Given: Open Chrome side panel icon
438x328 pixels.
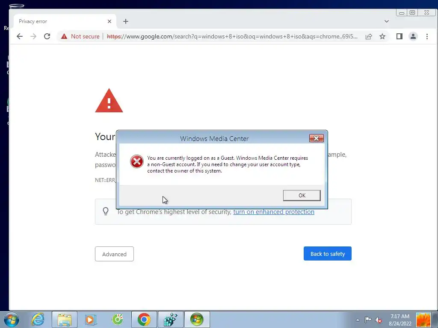Looking at the screenshot, I should point(399,36).
